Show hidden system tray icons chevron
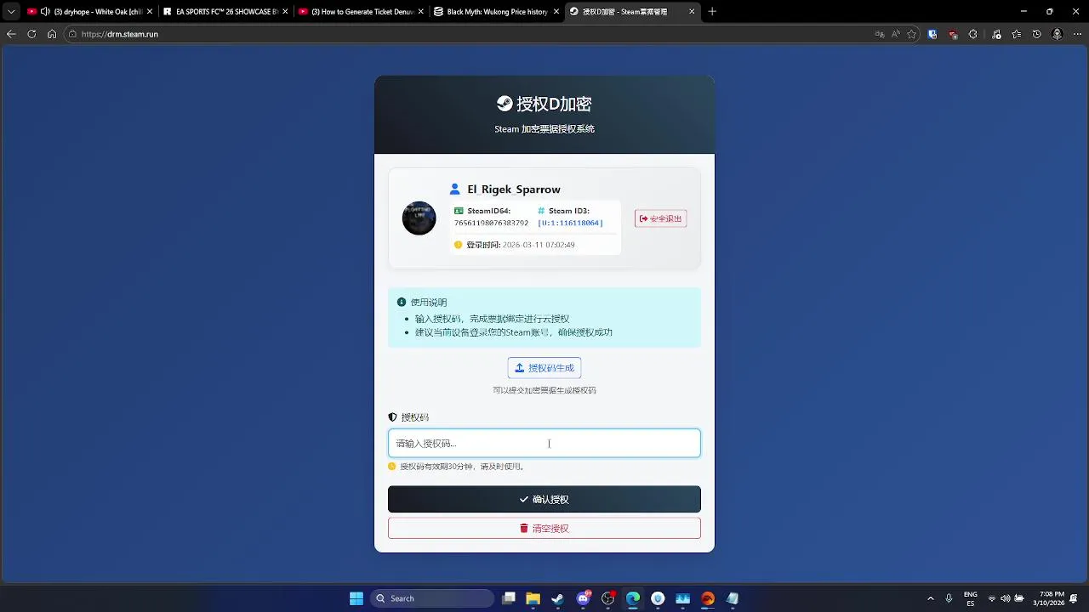The height and width of the screenshot is (612, 1089). click(930, 598)
